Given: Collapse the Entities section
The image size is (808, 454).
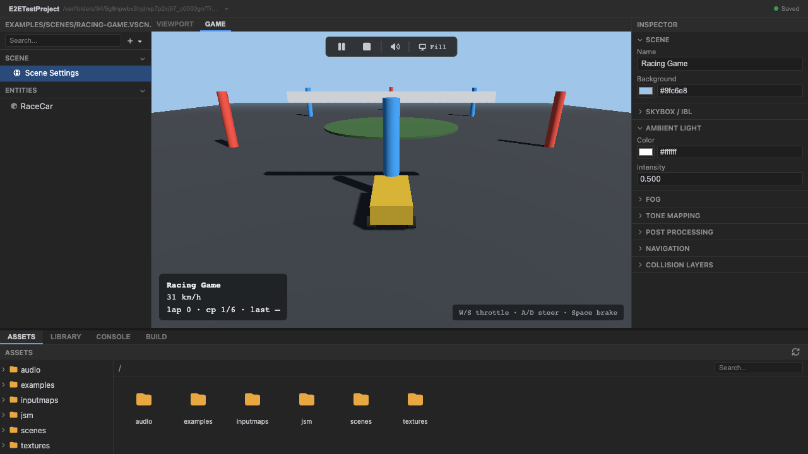Looking at the screenshot, I should coord(142,90).
